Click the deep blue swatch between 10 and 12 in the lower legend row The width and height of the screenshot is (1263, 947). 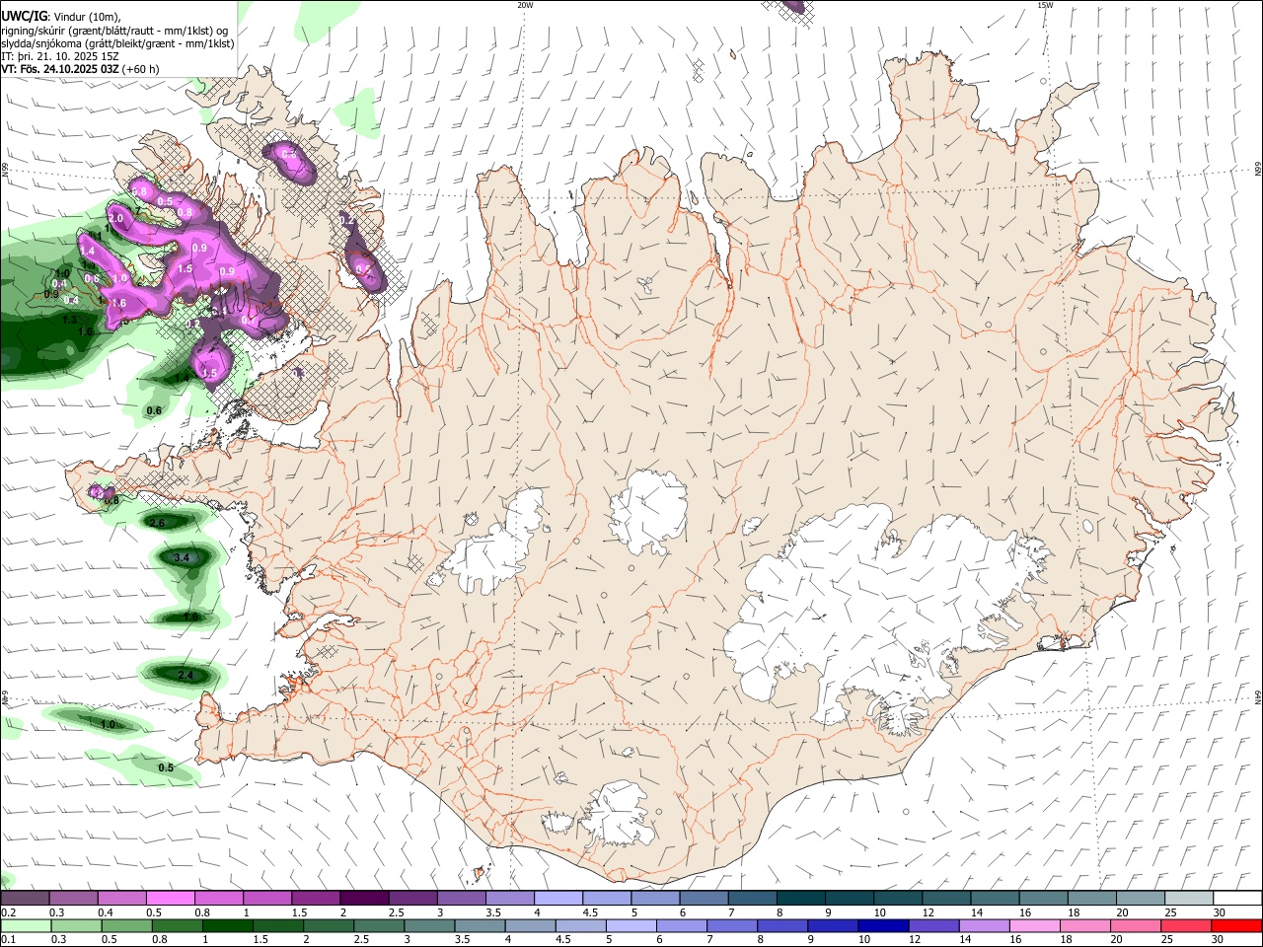pyautogui.click(x=883, y=925)
